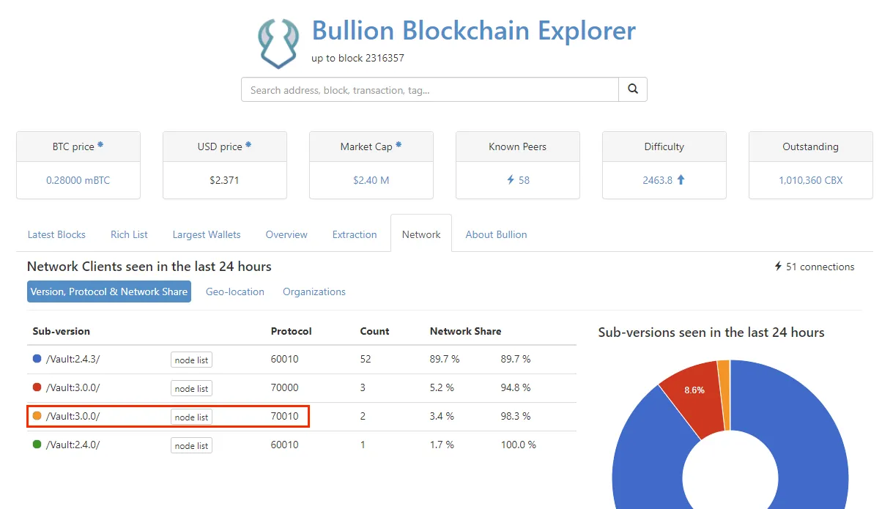Screen dimensions: 882x509
Task: Click the 1,010,360 CBX outstanding link
Action: (811, 179)
